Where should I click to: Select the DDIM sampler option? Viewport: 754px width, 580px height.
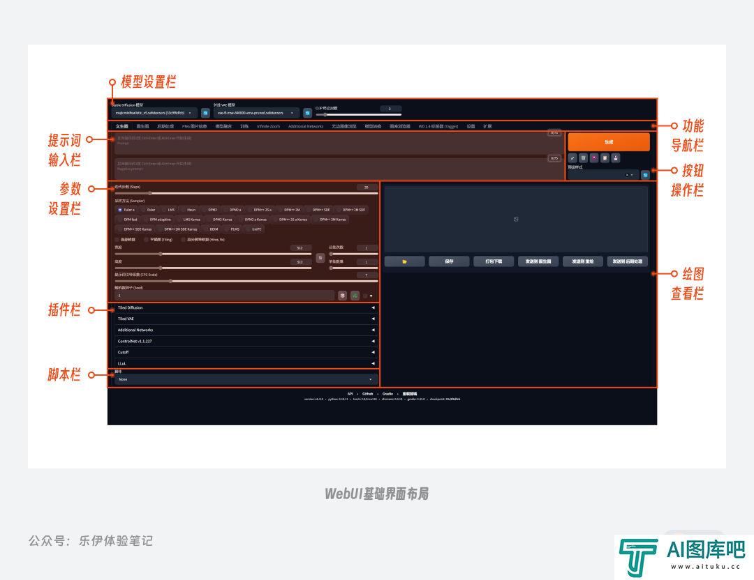(x=212, y=229)
